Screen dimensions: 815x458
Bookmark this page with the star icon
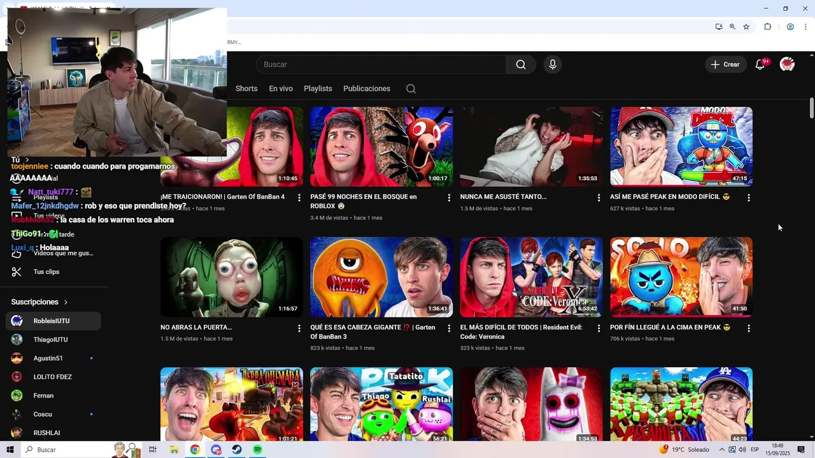(x=746, y=27)
